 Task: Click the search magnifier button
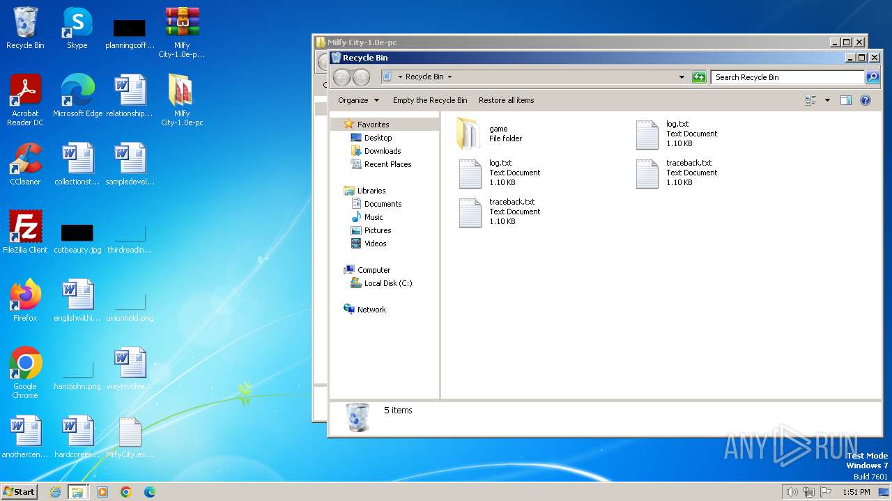pyautogui.click(x=872, y=77)
